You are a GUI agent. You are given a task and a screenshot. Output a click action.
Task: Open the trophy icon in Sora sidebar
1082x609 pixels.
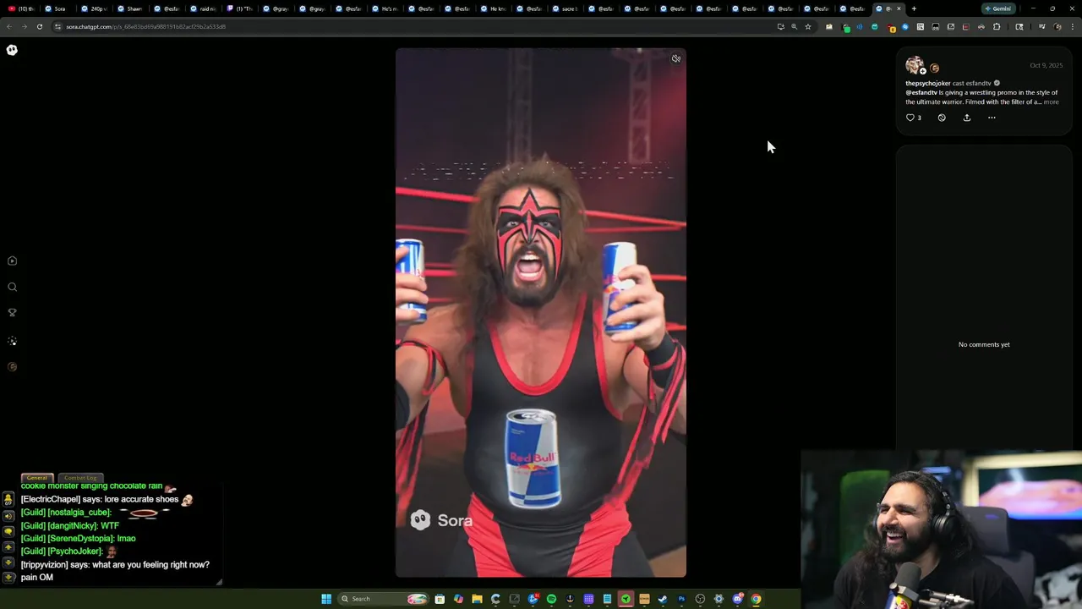12,313
